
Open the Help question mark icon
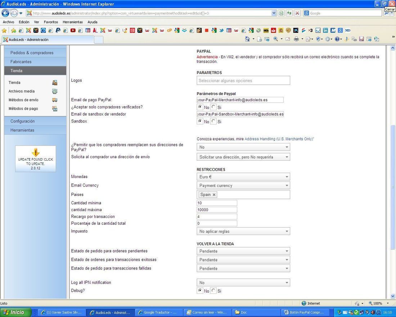coord(337,39)
